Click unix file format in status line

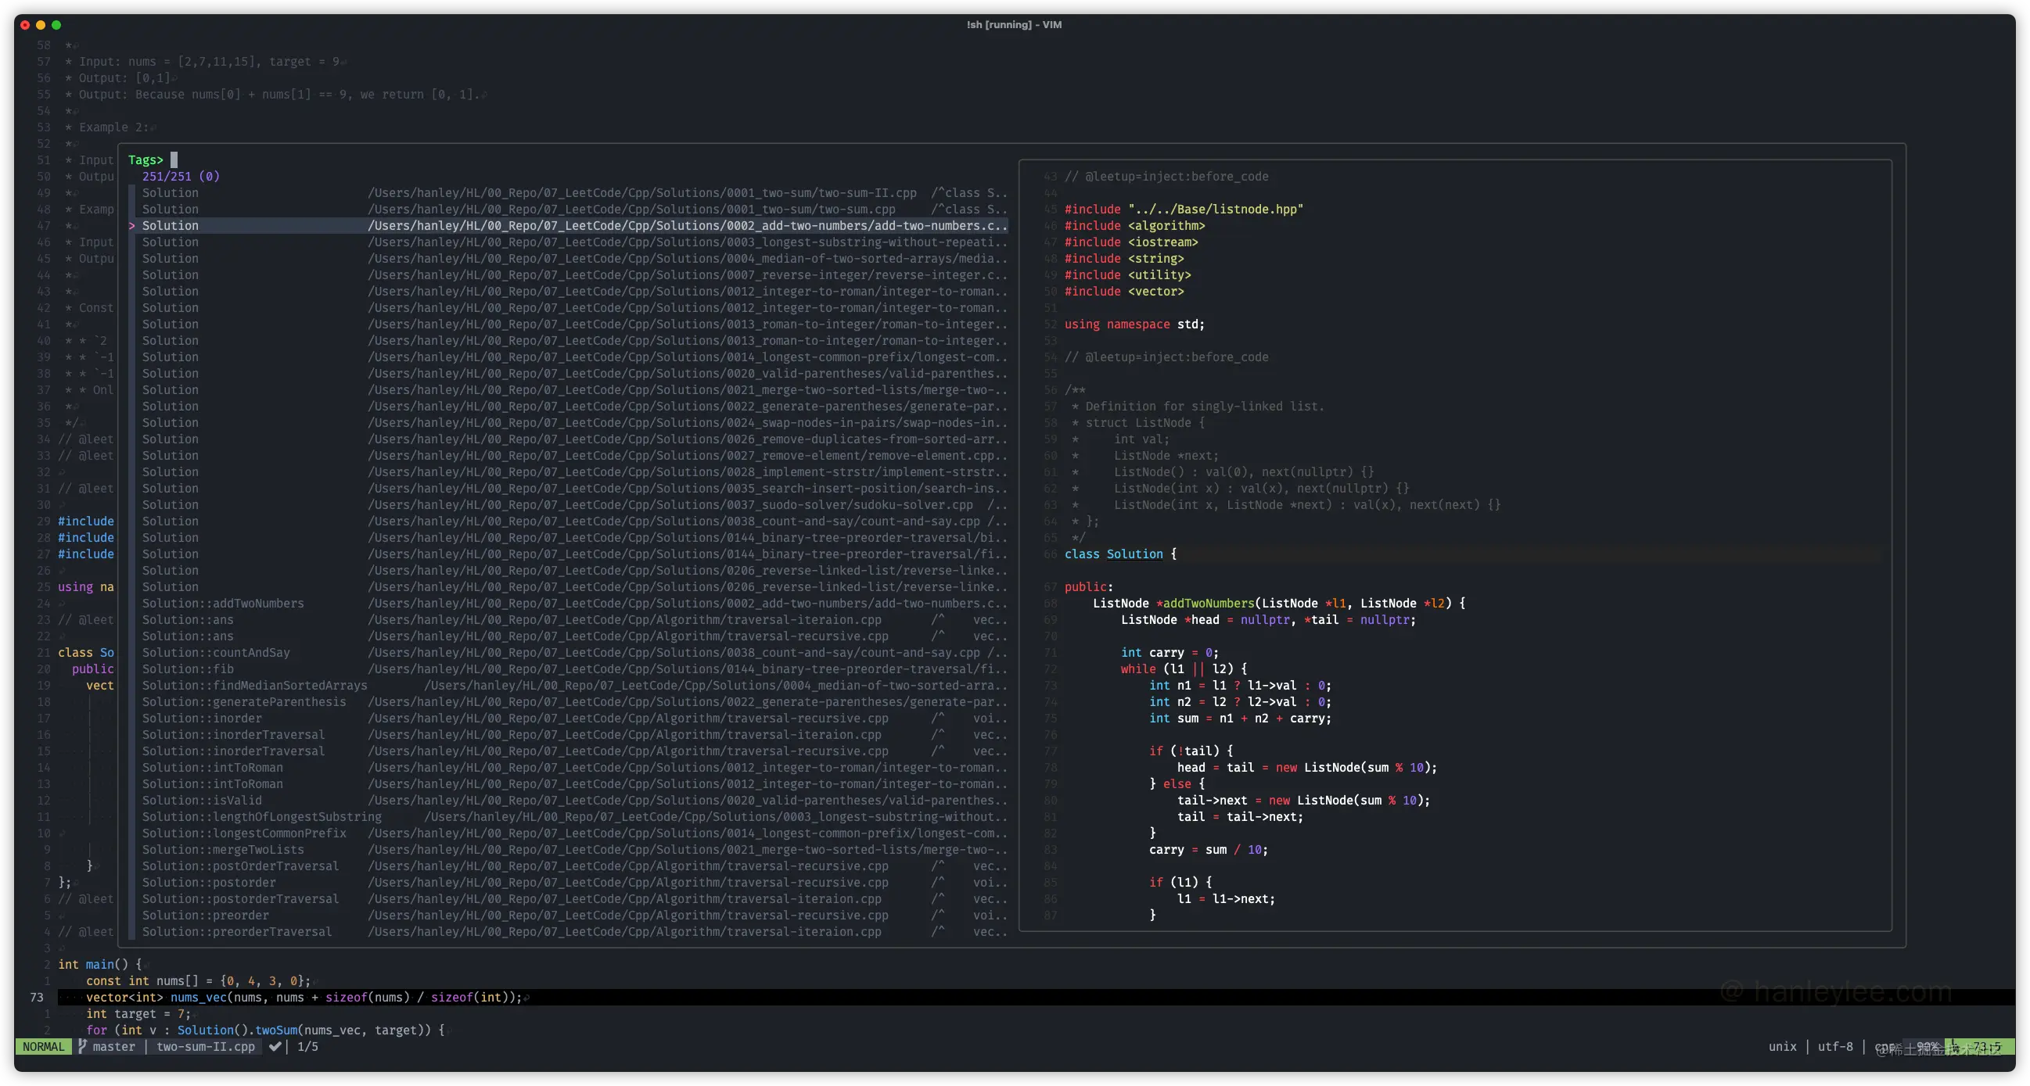coord(1783,1047)
